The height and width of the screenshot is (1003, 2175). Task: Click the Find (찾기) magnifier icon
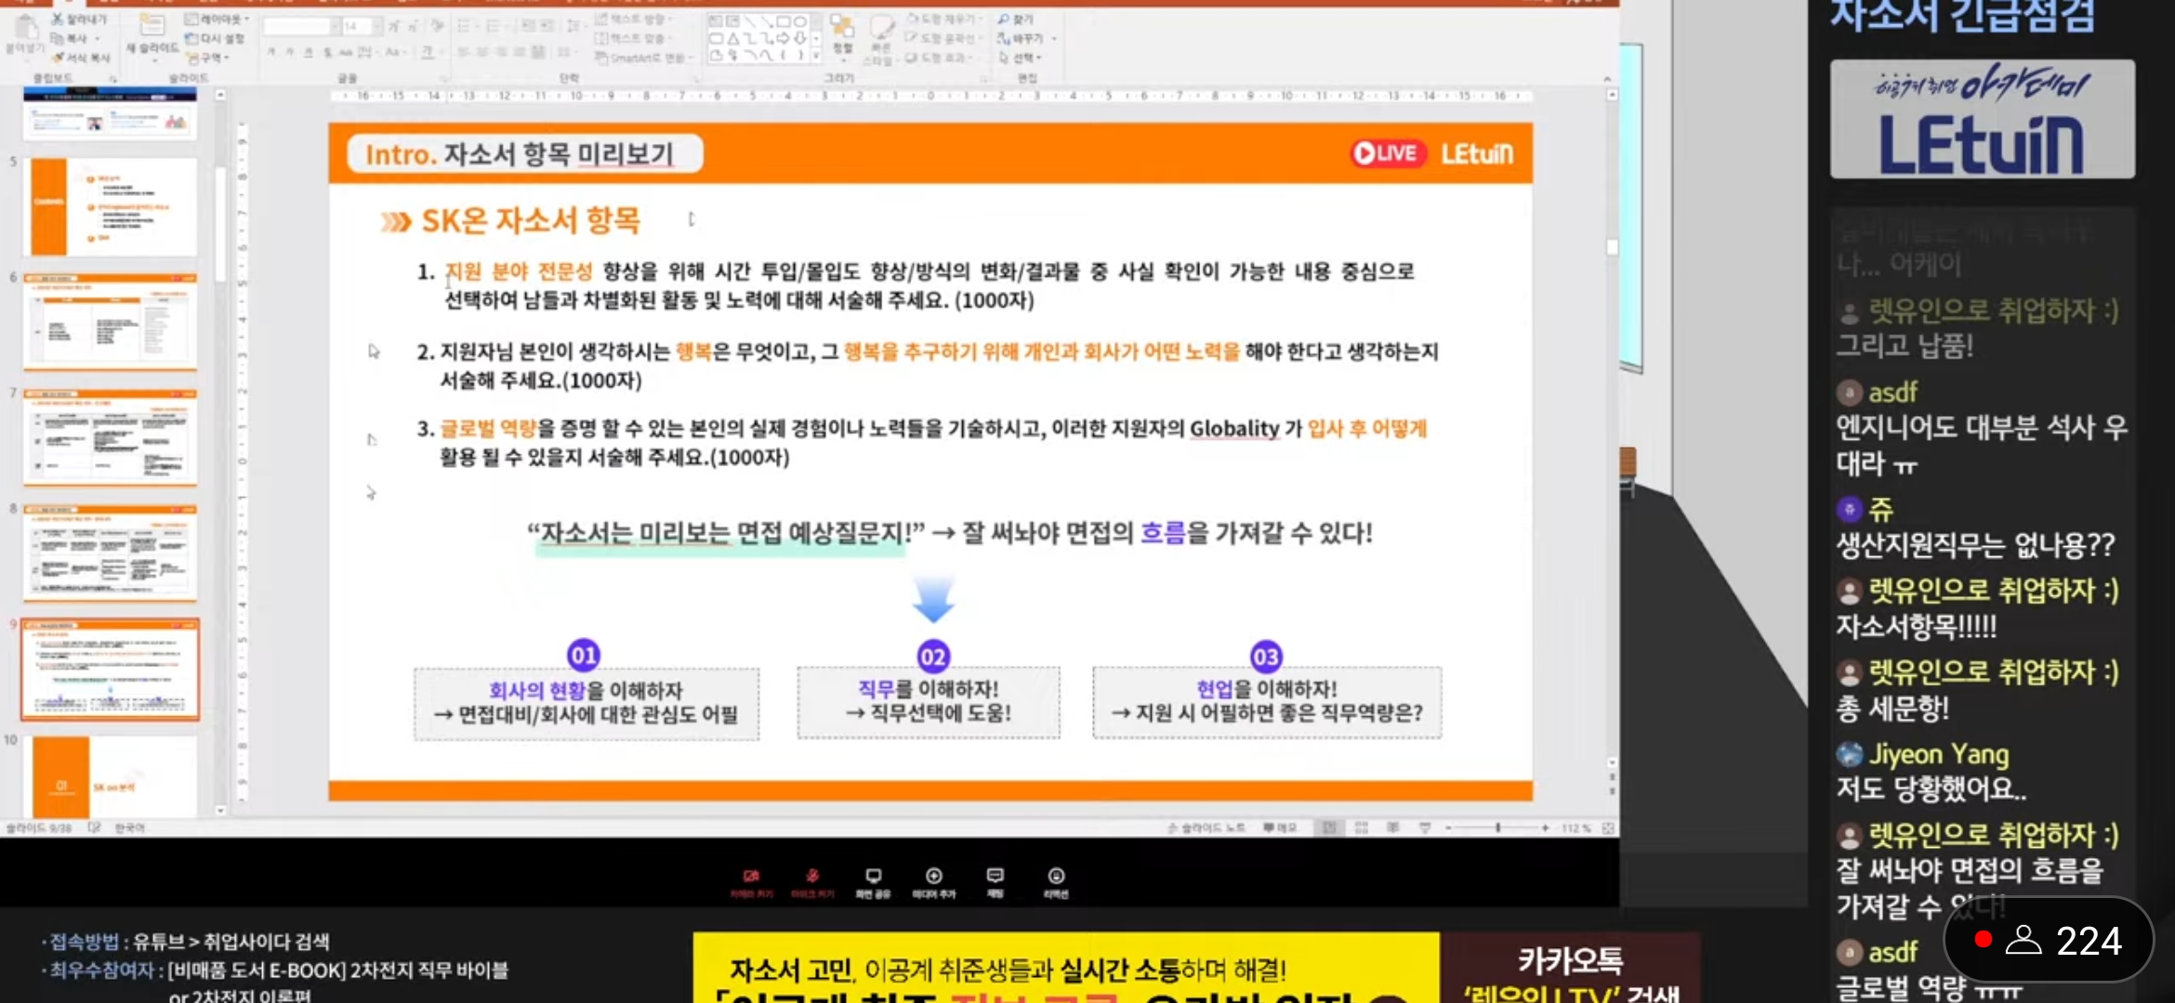[1003, 19]
